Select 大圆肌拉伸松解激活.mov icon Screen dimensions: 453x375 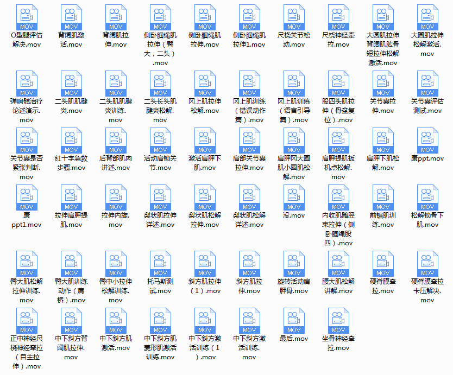coord(427,17)
